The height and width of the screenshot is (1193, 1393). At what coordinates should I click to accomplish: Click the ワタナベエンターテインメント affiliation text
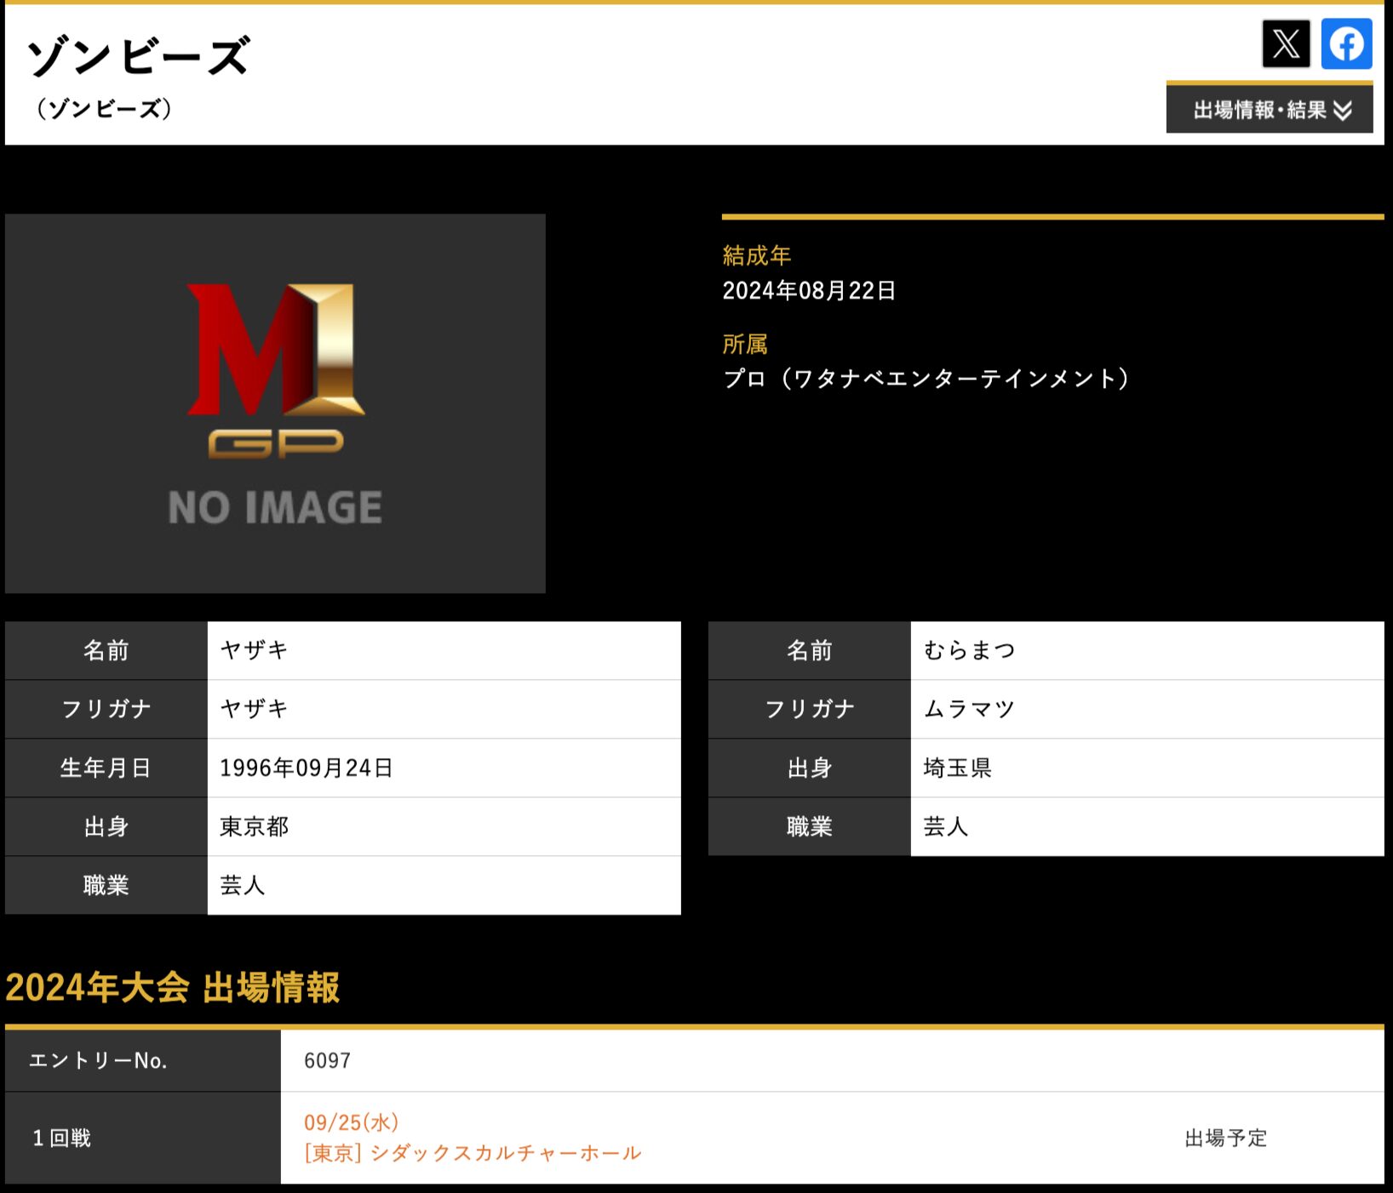tap(926, 379)
